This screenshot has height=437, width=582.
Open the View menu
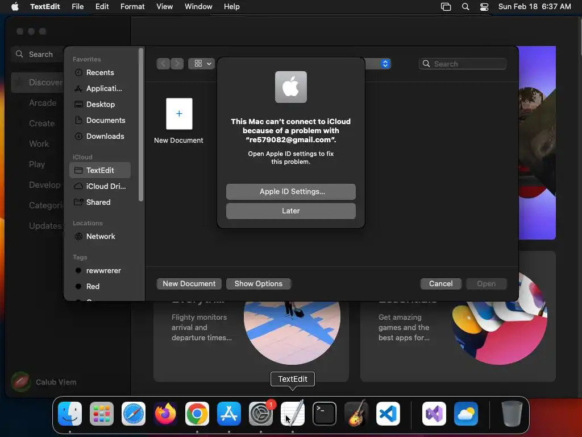tap(164, 7)
